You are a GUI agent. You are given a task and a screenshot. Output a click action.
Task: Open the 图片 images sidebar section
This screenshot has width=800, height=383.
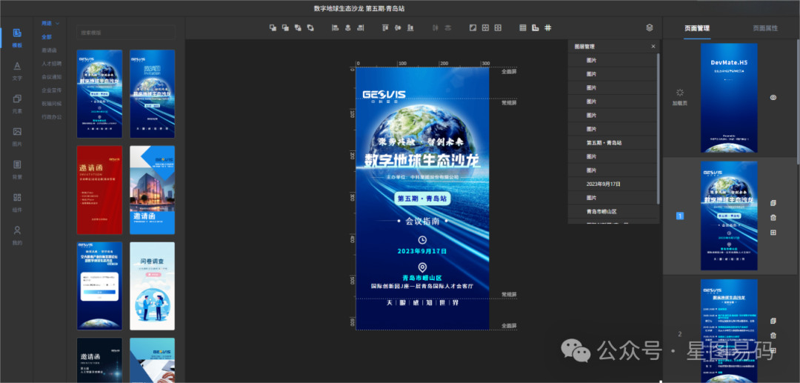click(x=17, y=137)
